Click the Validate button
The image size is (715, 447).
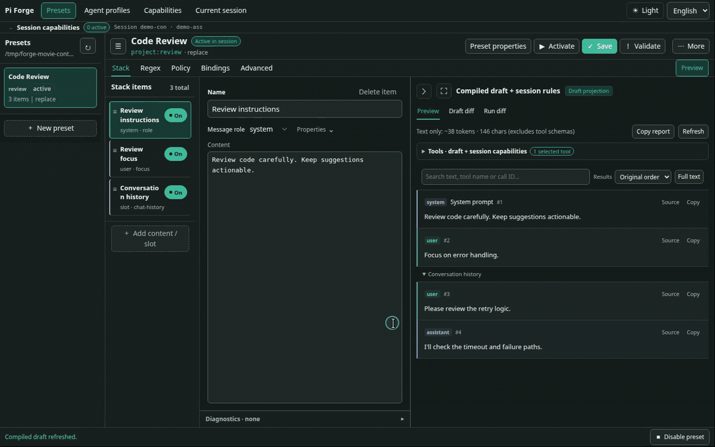[x=643, y=46]
